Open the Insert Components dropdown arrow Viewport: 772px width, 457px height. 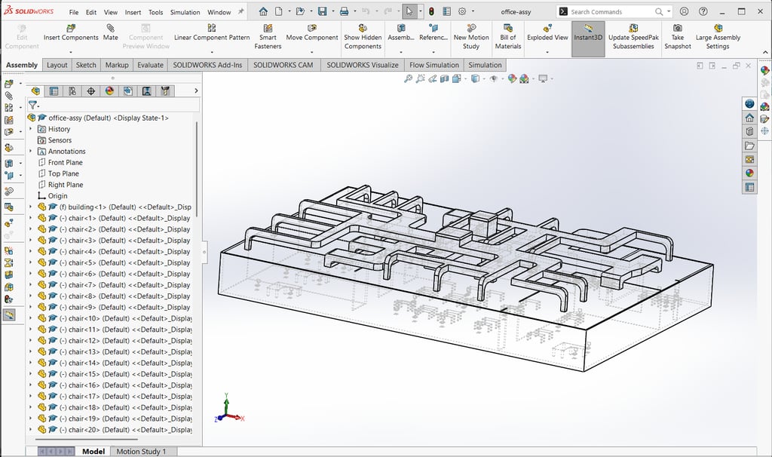pos(70,52)
